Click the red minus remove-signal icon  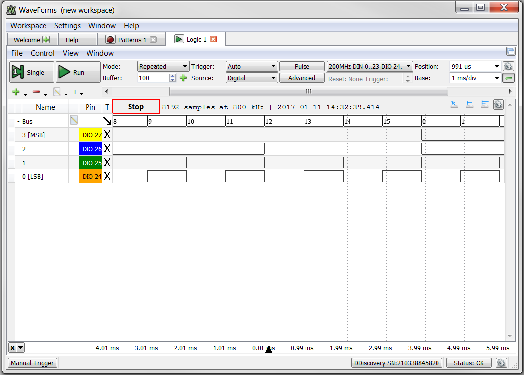point(36,92)
